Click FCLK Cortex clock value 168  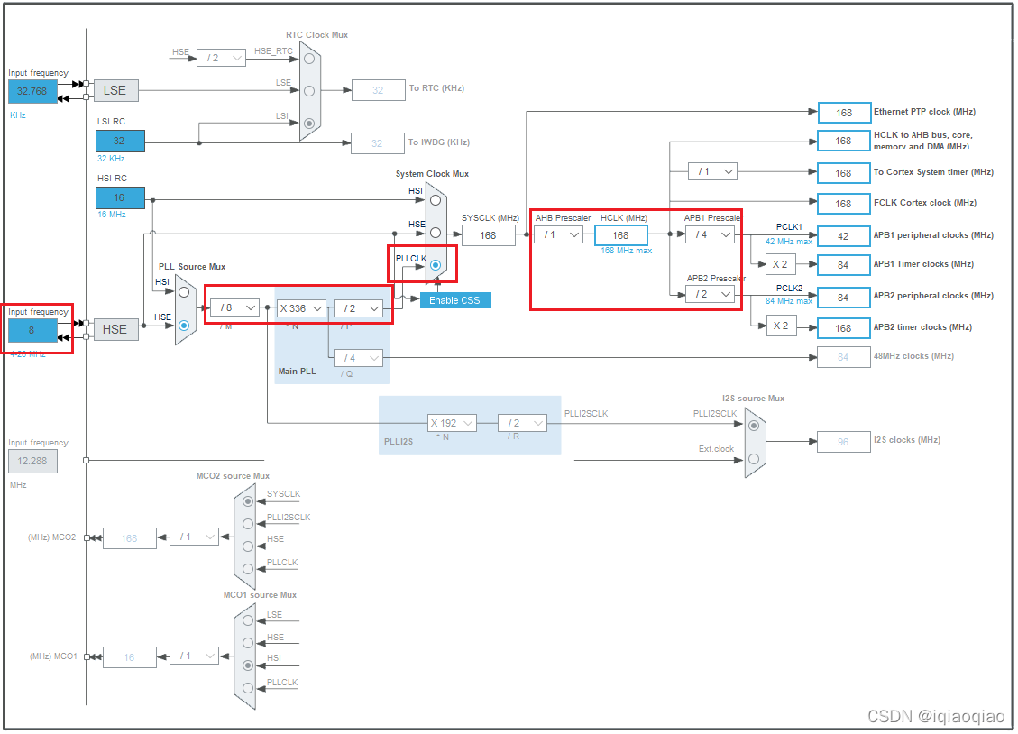tap(844, 204)
